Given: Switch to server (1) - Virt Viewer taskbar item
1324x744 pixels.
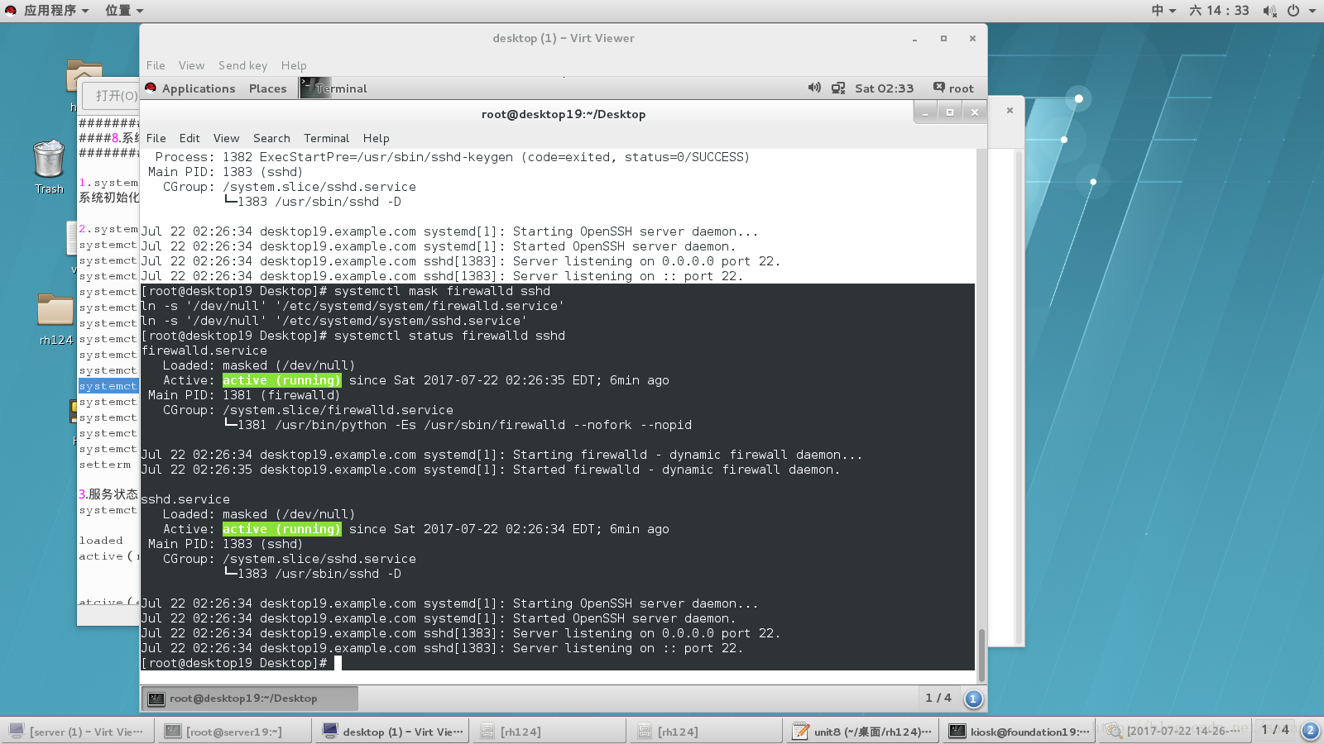Looking at the screenshot, I should 76,732.
